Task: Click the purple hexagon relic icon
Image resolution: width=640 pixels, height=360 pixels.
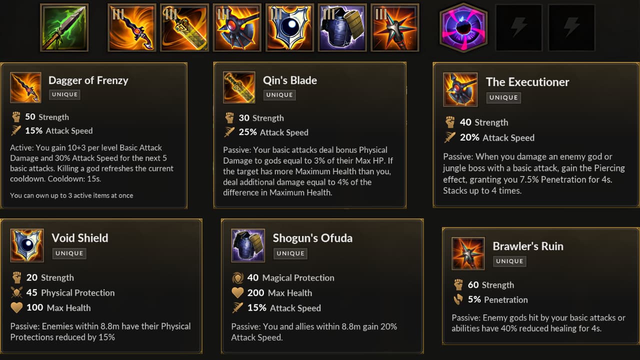Action: pos(463,27)
